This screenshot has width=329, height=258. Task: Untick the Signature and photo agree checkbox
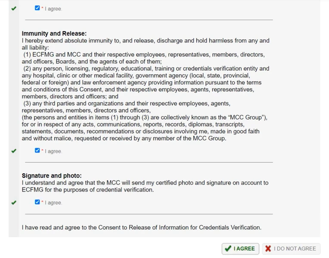tap(37, 202)
